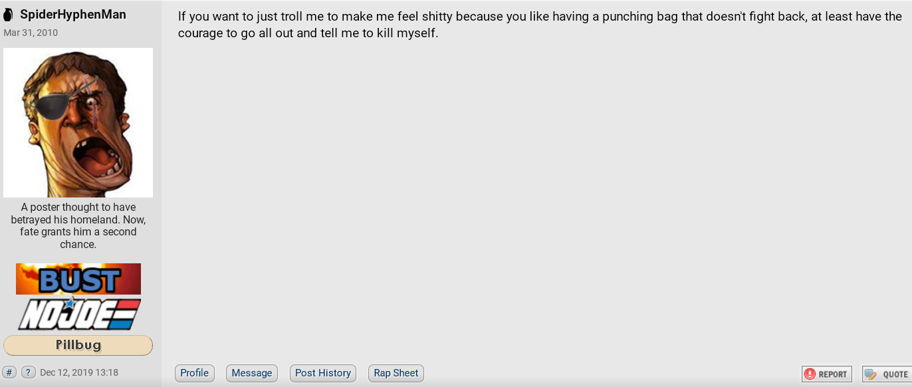Click the ? question mark button
912x387 pixels.
29,372
